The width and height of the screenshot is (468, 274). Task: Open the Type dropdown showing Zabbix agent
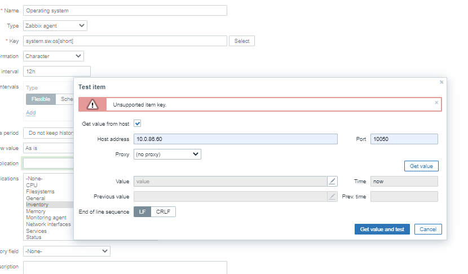(x=55, y=25)
